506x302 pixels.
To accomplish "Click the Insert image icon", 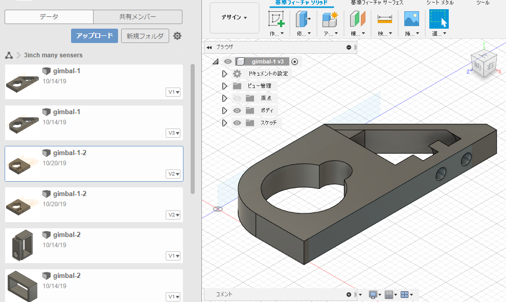I will point(412,19).
